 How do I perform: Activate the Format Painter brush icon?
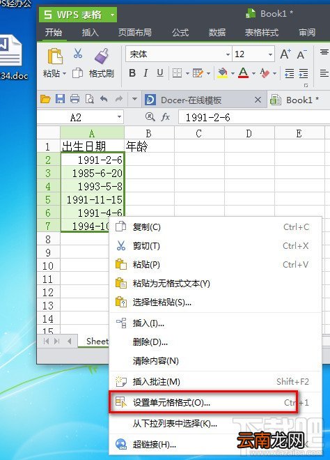pos(102,56)
